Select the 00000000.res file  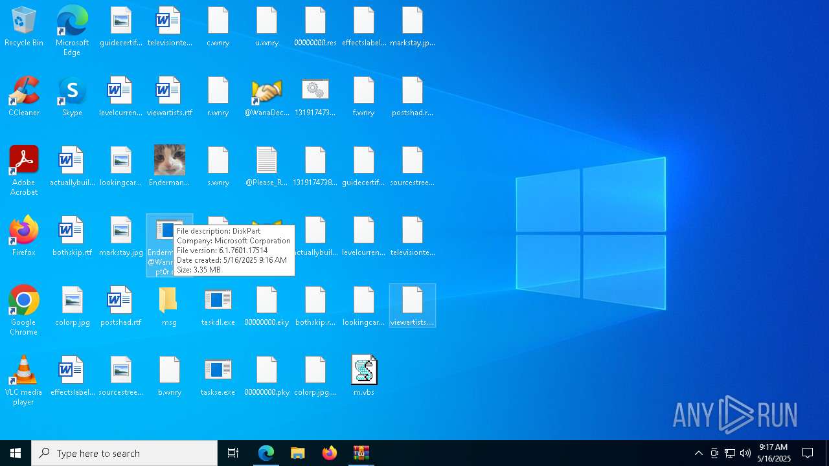point(315,27)
